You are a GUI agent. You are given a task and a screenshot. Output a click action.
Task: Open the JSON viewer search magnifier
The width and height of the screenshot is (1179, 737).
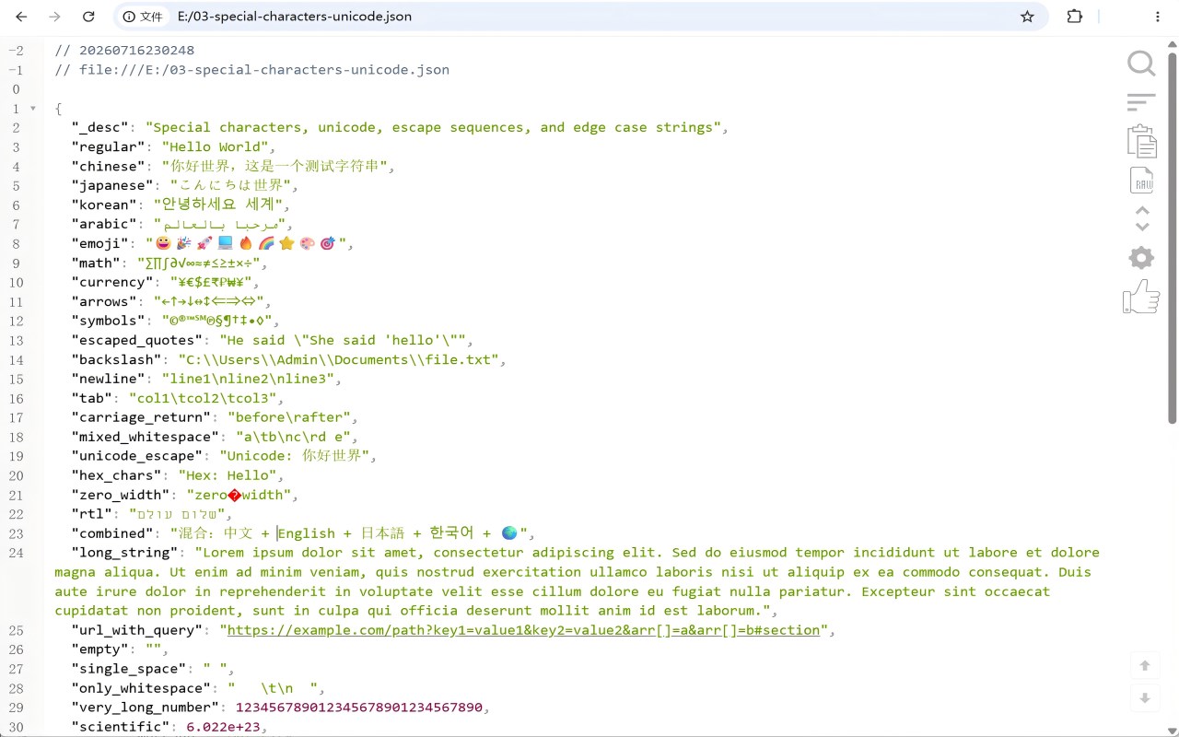[x=1141, y=64]
